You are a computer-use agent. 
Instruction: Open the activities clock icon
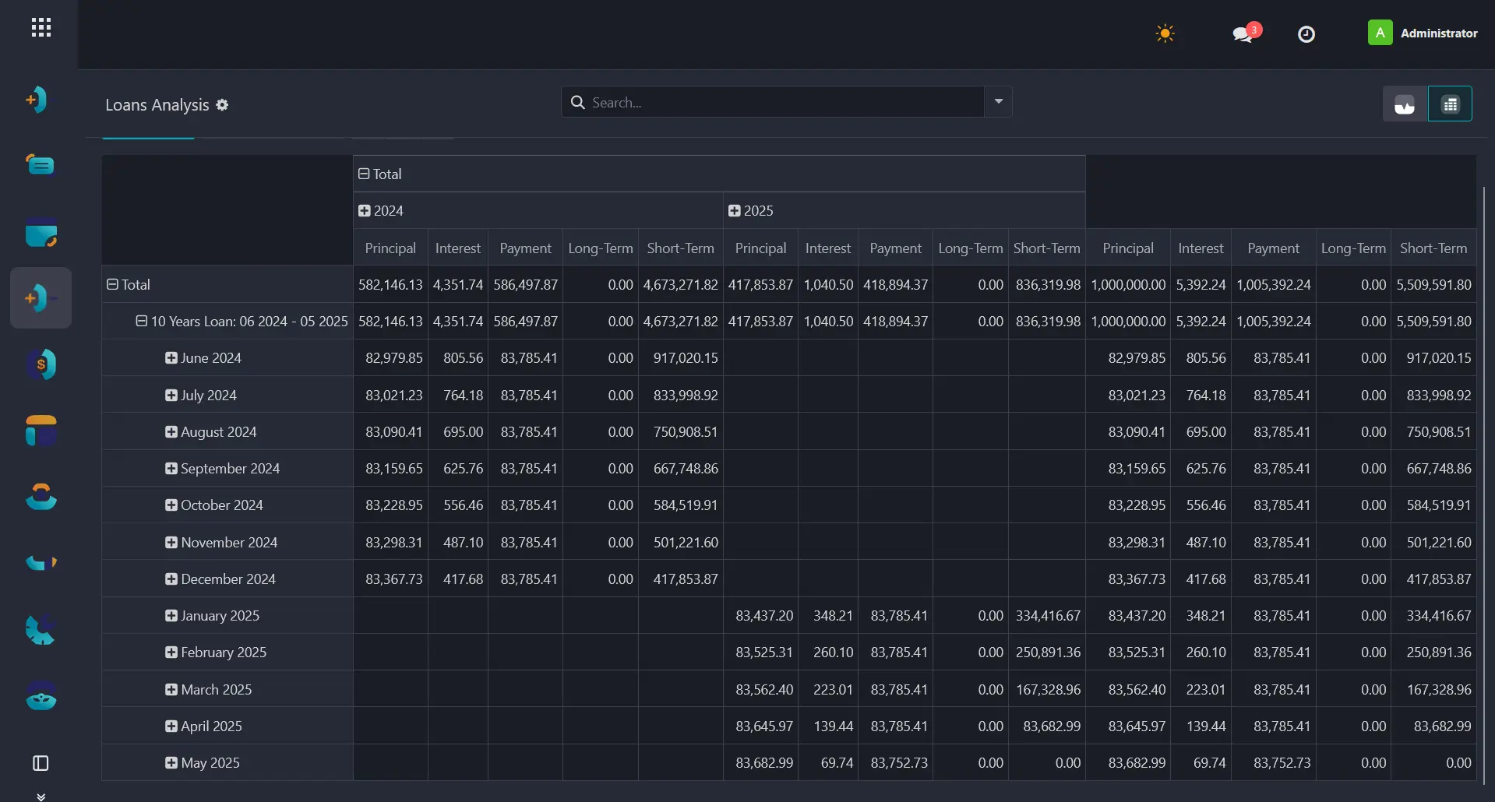point(1306,34)
